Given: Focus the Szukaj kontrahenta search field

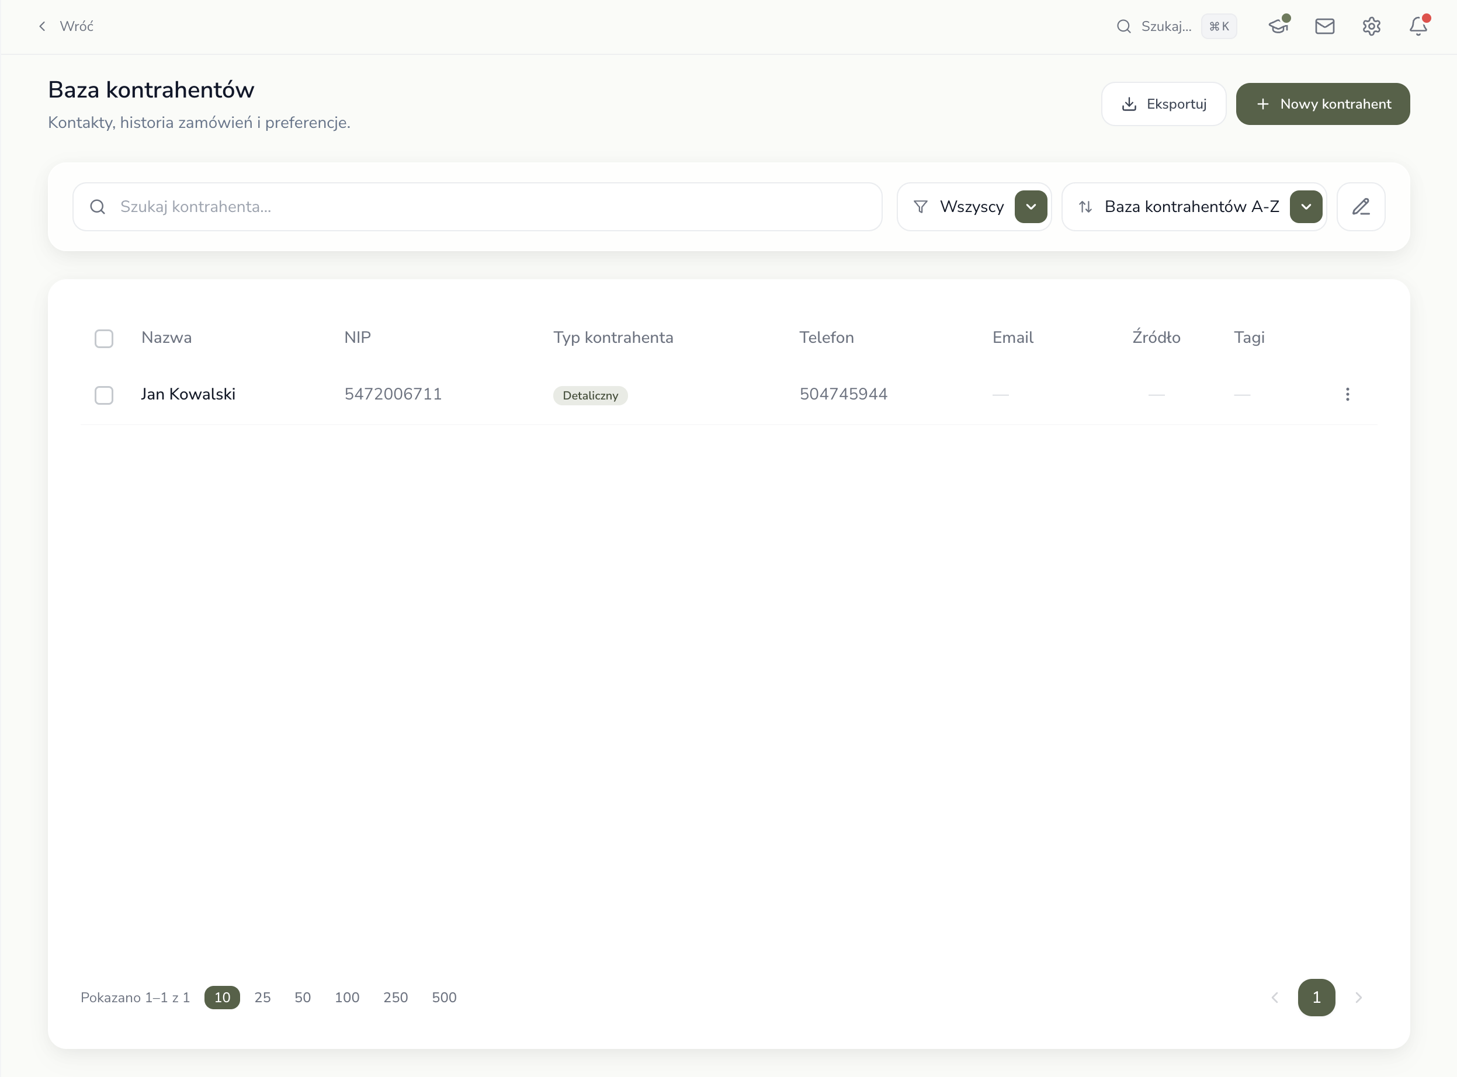Looking at the screenshot, I should [x=477, y=207].
